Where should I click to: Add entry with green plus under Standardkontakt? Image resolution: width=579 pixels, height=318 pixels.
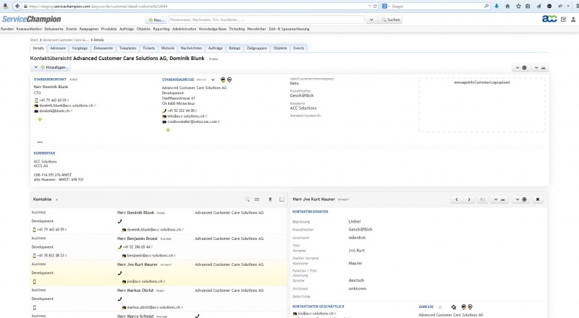click(x=40, y=119)
